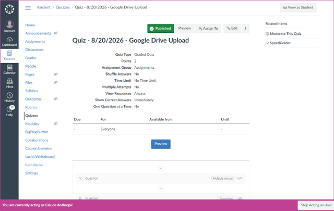The height and width of the screenshot is (211, 334).
Task: Open Moderate This Quiz link
Action: 285,34
